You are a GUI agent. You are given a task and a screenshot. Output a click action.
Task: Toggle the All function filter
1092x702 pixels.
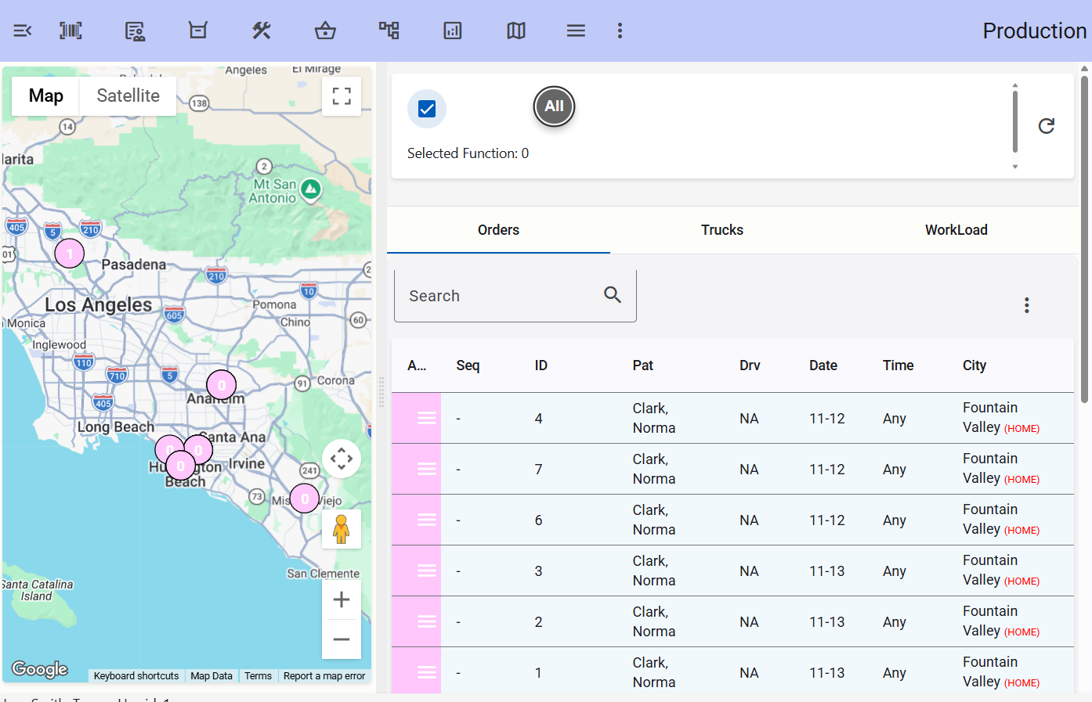(554, 106)
